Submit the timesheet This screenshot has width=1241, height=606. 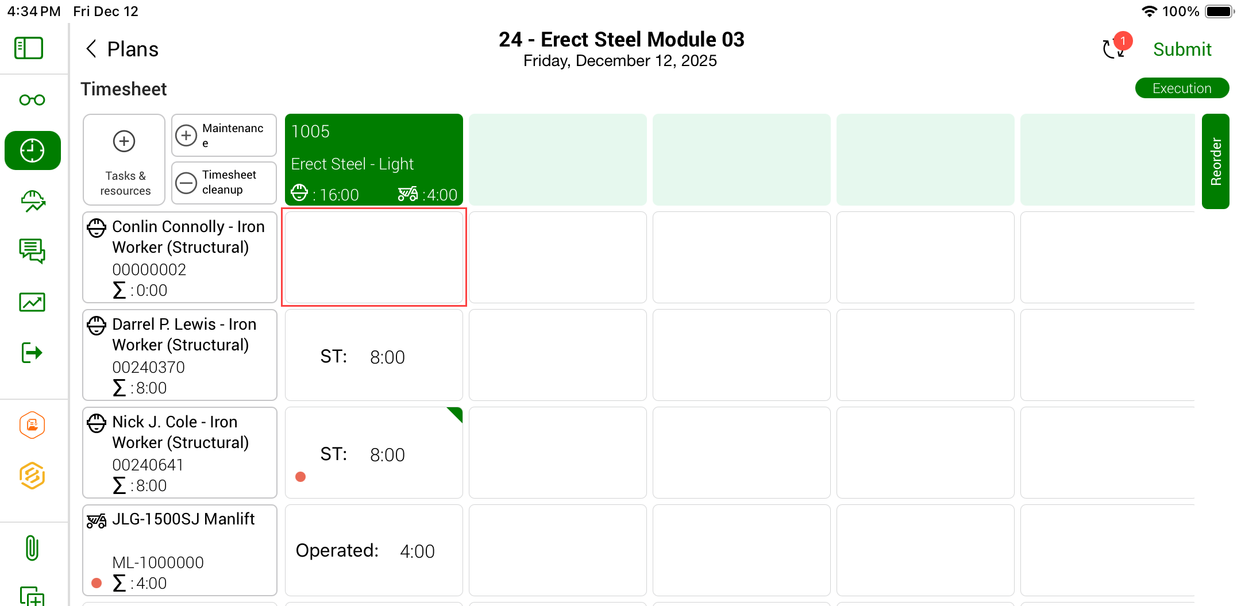point(1182,49)
